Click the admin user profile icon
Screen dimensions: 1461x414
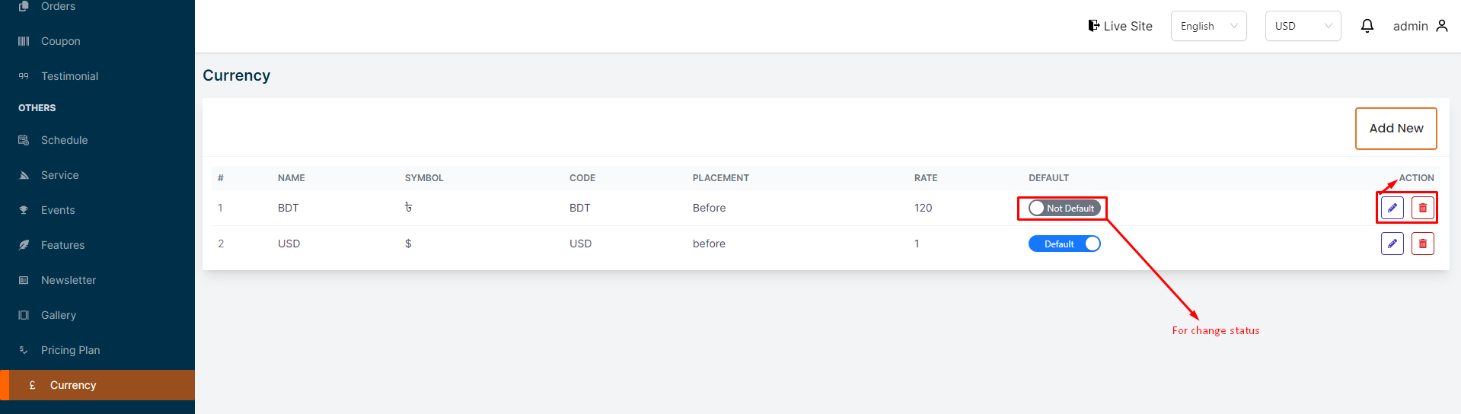click(1442, 26)
